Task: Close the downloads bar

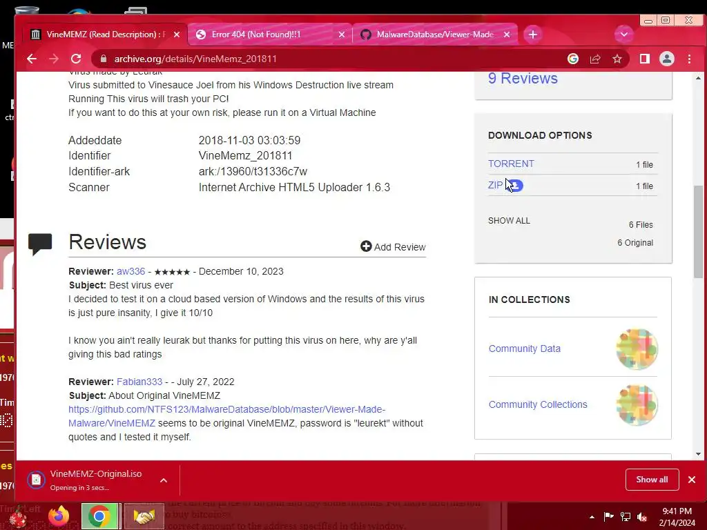Action: pyautogui.click(x=692, y=480)
